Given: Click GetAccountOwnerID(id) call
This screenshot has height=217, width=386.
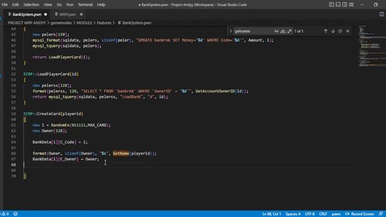Looking at the screenshot, I should point(220,91).
